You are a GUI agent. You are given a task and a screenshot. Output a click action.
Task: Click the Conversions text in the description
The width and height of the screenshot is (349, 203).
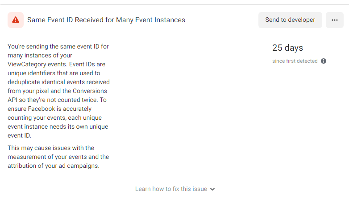90,91
